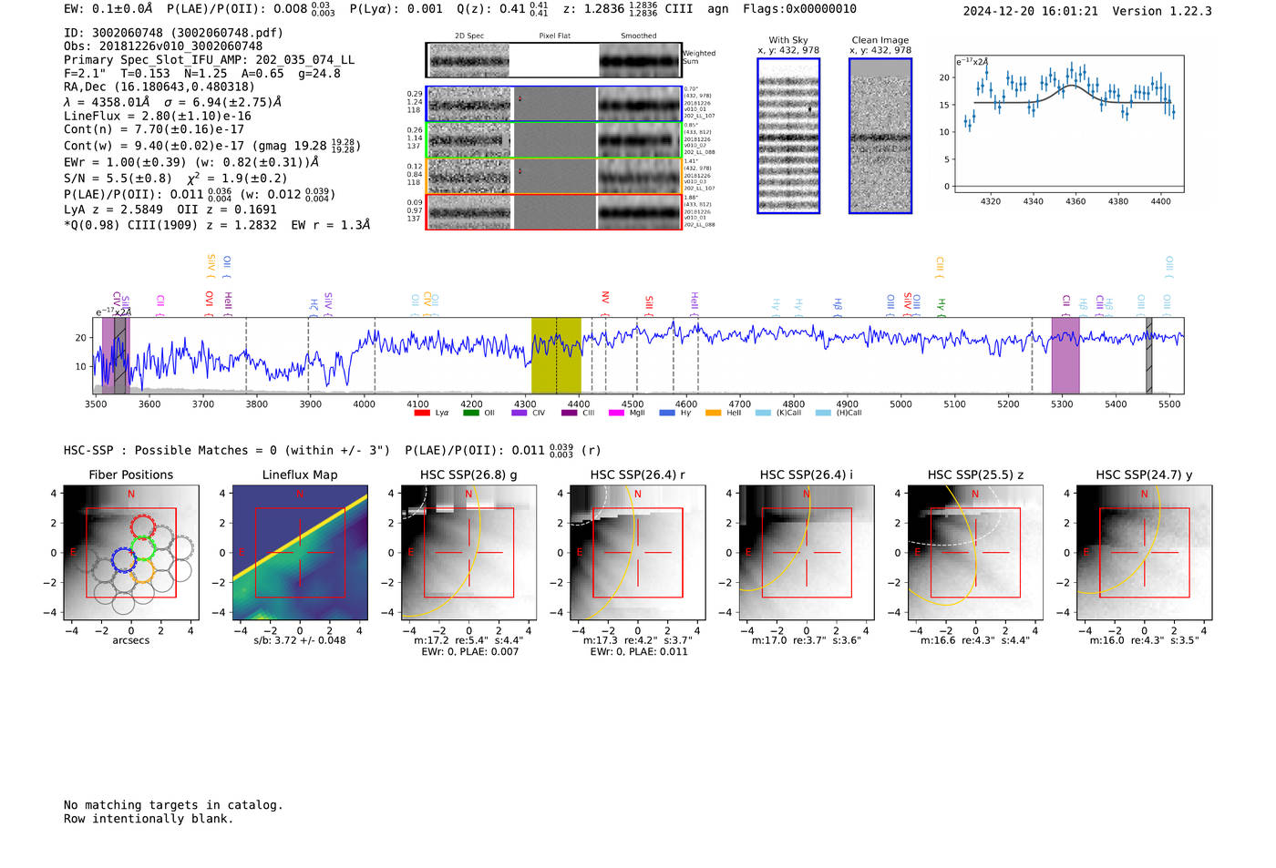The image size is (1276, 868).
Task: Click the EWr: 0, PLAE: 0.011 caption
Action: (x=639, y=651)
